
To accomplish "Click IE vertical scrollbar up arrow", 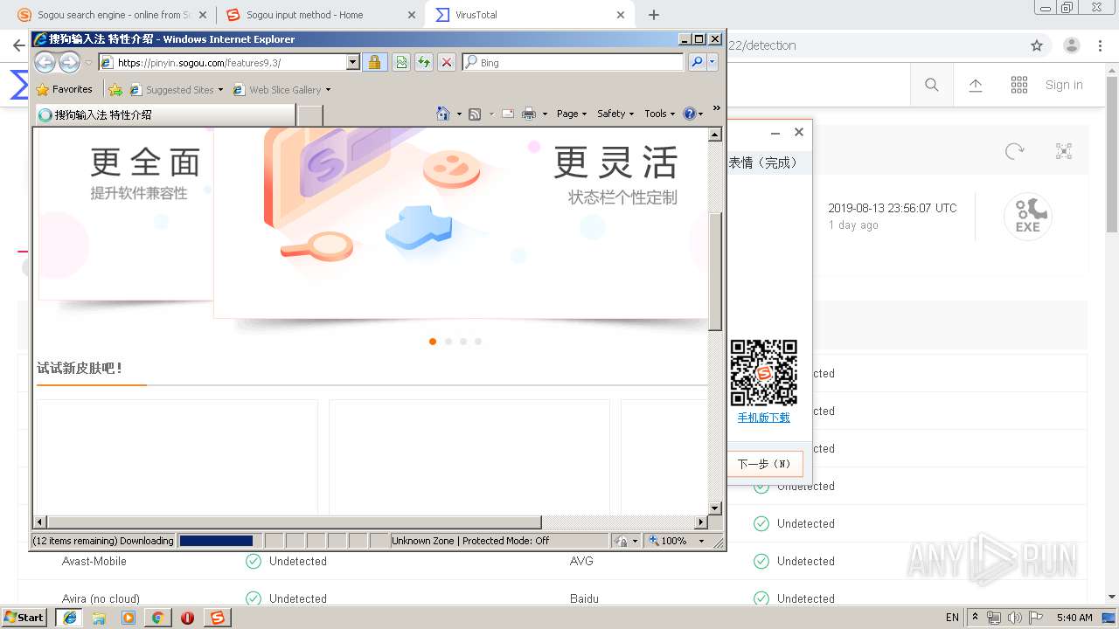I will coord(715,135).
